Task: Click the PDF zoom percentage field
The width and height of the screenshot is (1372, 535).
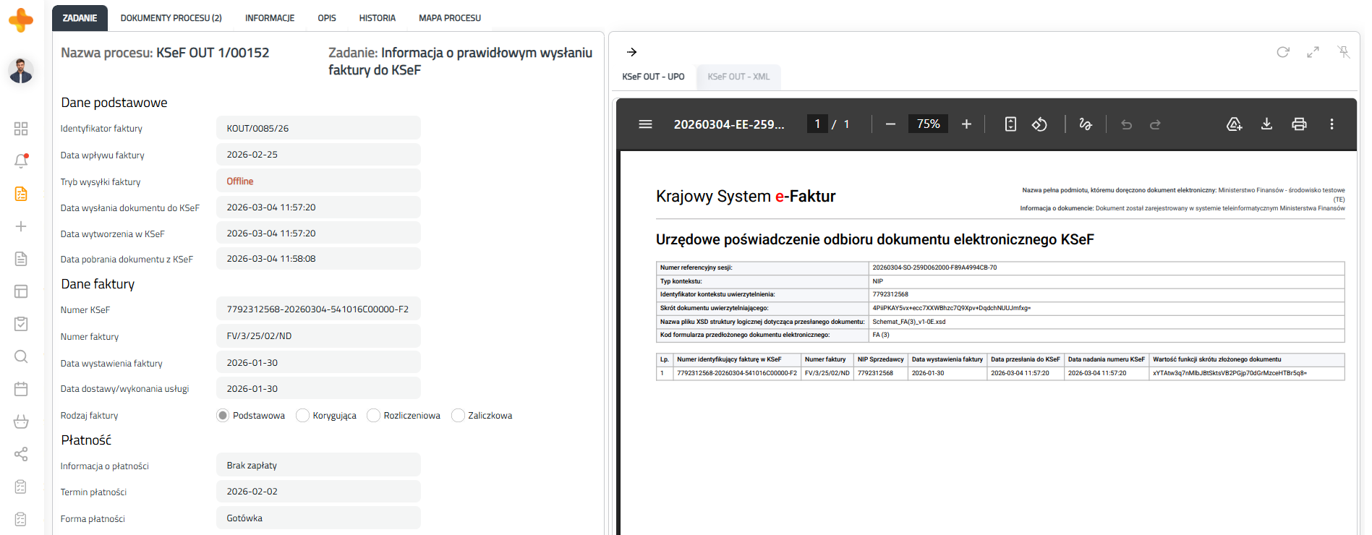Action: point(928,124)
